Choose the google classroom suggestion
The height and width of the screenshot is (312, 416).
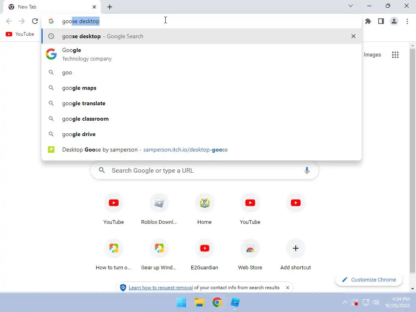(201, 119)
